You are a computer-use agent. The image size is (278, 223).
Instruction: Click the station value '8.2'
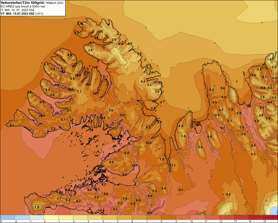pos(90,121)
